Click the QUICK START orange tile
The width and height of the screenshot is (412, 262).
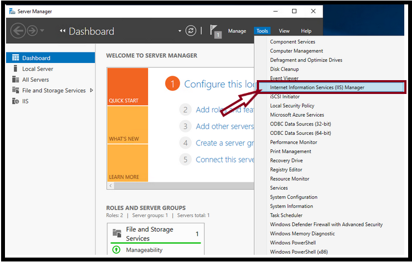128,87
